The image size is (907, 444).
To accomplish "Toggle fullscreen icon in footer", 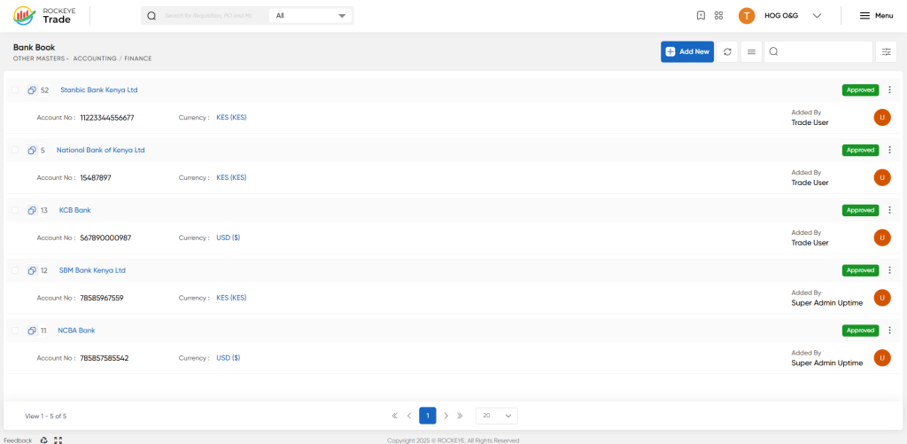I will pos(58,440).
